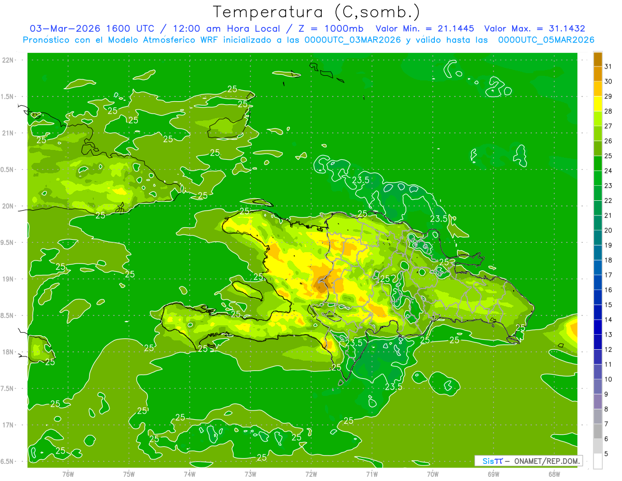Click the color bar label 7
The height and width of the screenshot is (481, 622).
point(606,424)
